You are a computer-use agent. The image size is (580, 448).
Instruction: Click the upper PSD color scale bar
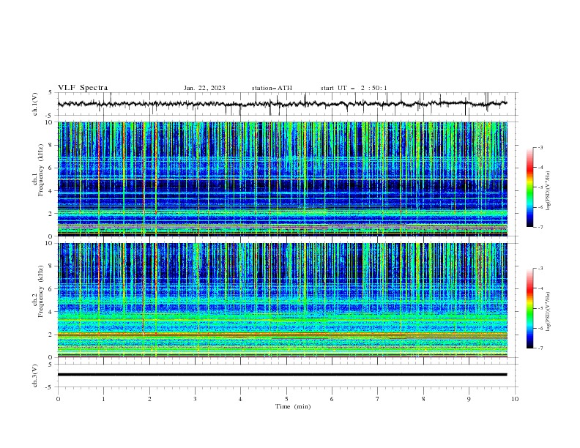click(x=530, y=187)
